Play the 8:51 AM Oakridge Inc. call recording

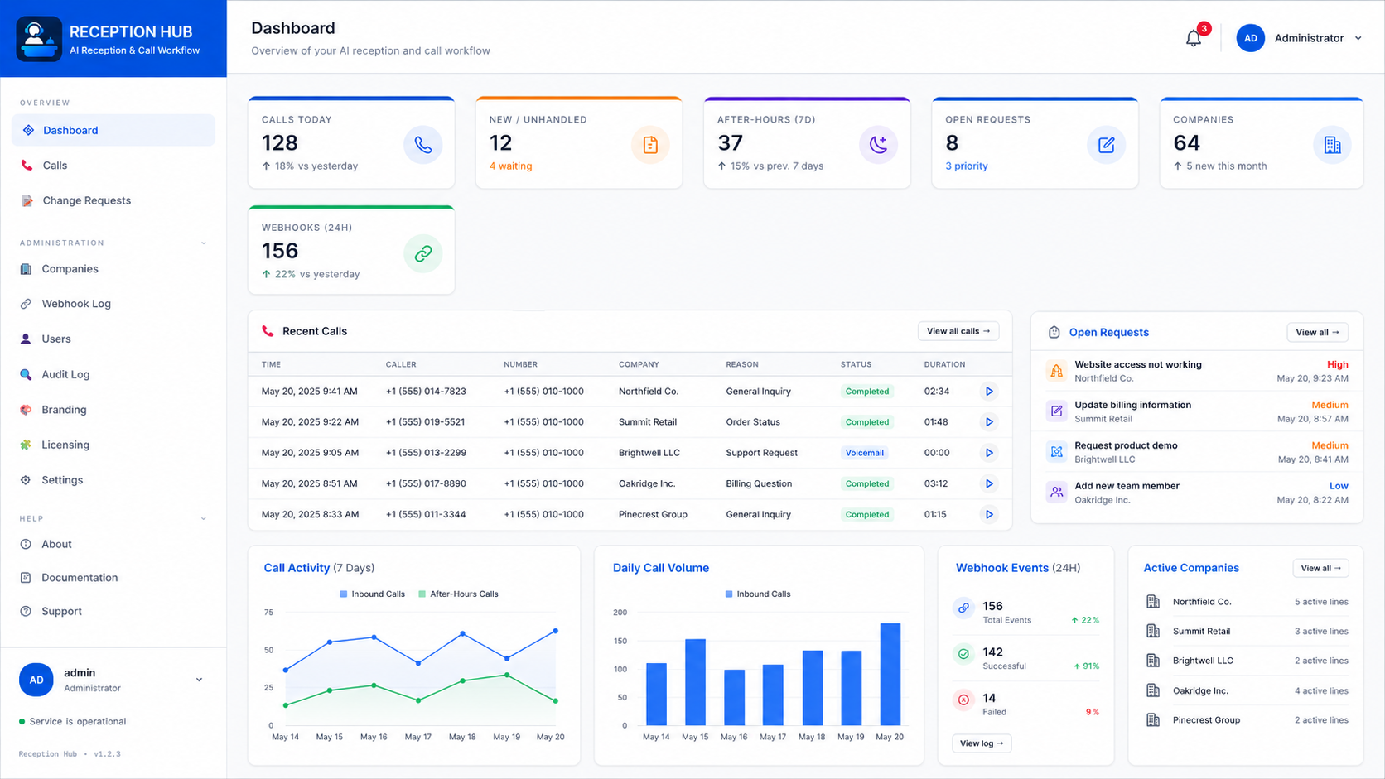(988, 483)
